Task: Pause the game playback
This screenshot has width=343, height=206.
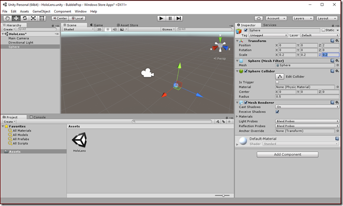Action: click(170, 18)
